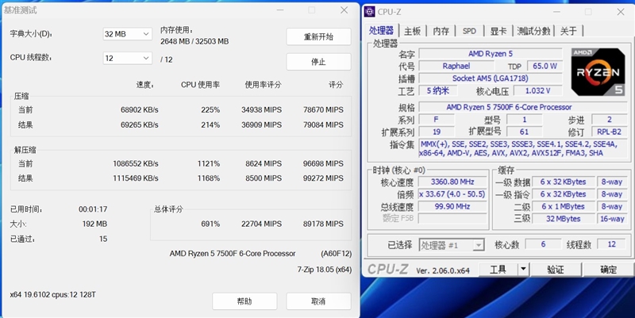Click compression current speed 68902 KB/s
635x318 pixels.
[x=140, y=110]
